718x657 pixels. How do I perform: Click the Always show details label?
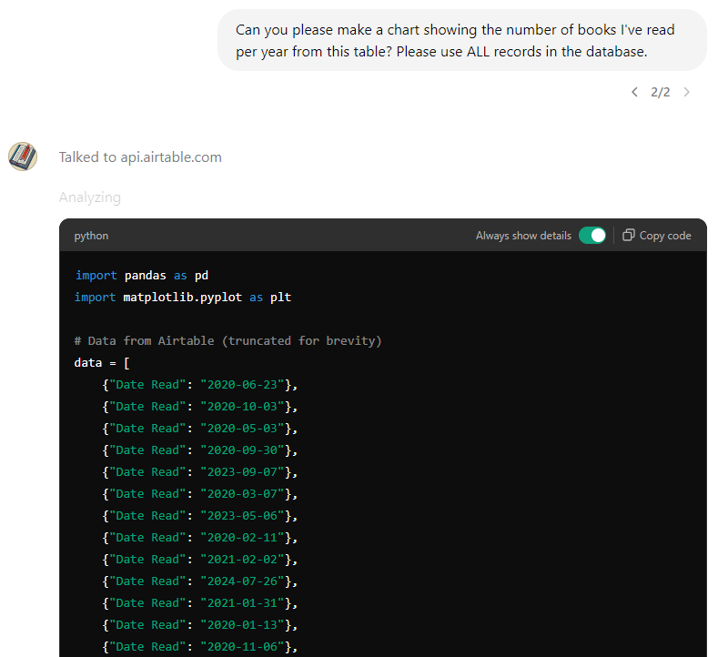pos(523,236)
